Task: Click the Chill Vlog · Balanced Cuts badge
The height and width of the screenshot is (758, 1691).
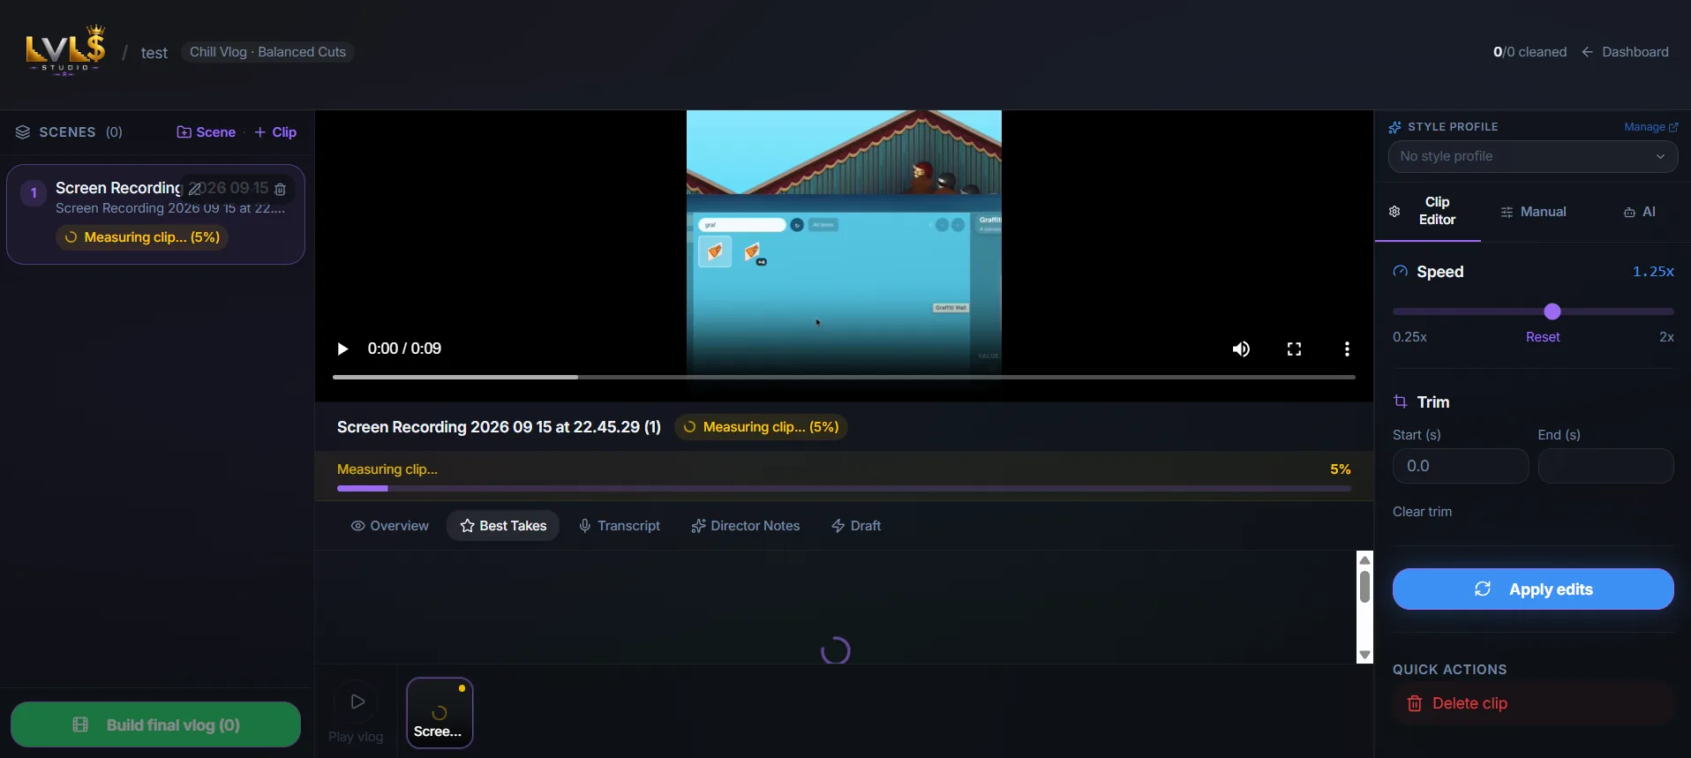Action: [267, 52]
